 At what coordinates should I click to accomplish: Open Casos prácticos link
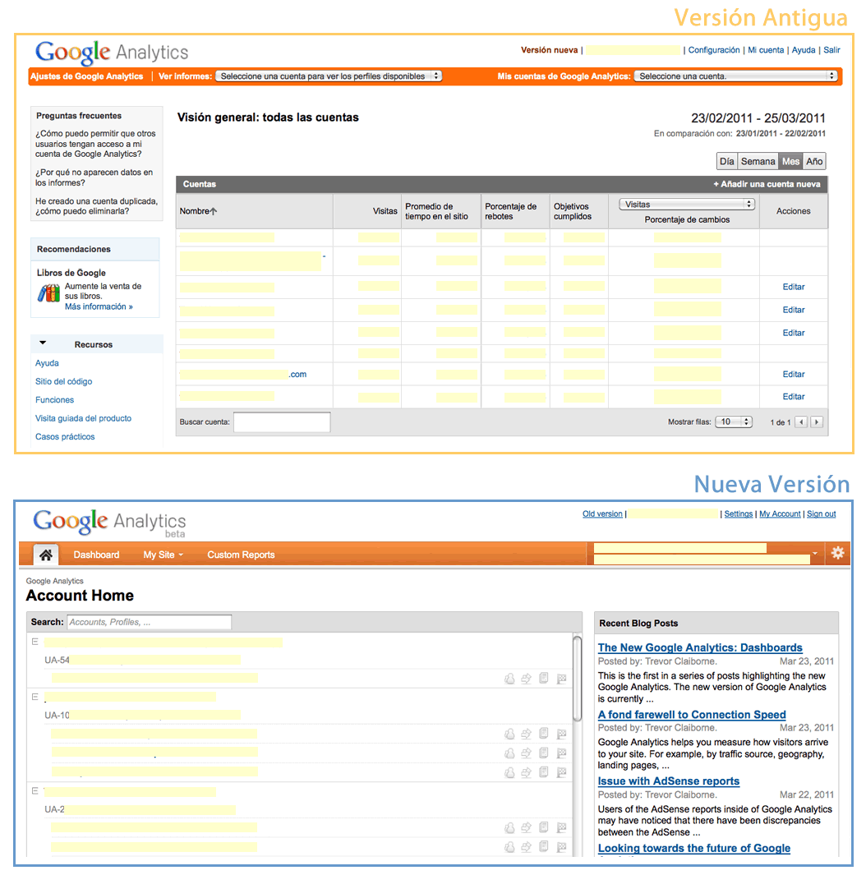click(x=65, y=437)
